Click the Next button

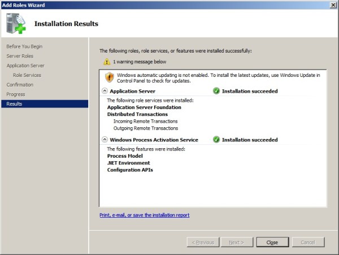(x=236, y=242)
